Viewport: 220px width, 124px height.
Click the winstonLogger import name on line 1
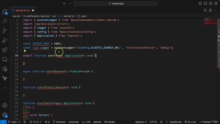[47, 20]
